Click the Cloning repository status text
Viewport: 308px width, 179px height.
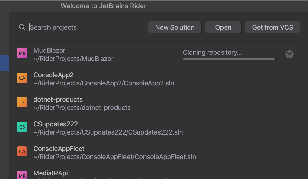pyautogui.click(x=212, y=53)
